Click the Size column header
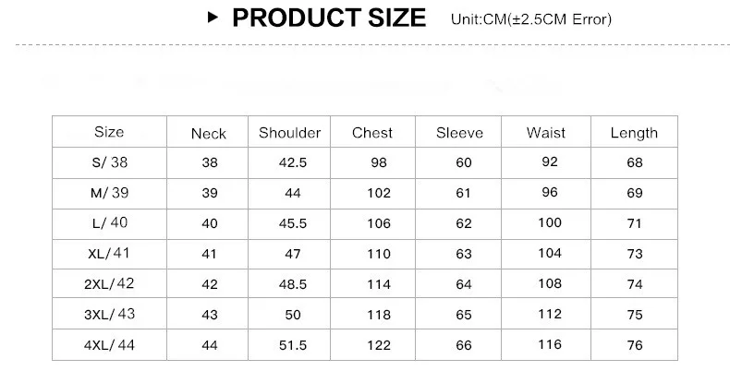This screenshot has width=730, height=371. coord(109,132)
